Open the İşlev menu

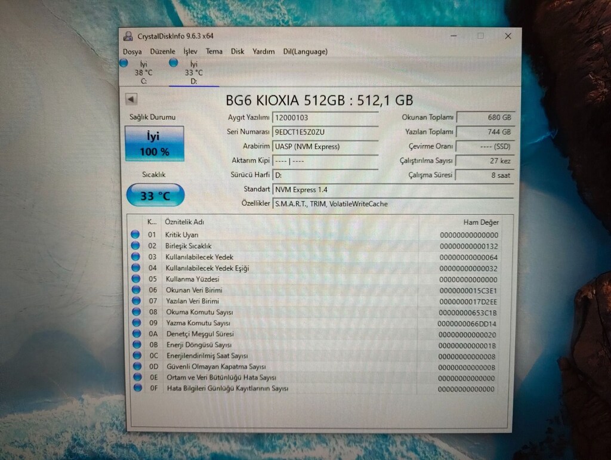pyautogui.click(x=190, y=51)
